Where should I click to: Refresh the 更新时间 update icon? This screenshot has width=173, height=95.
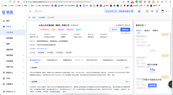point(116,25)
